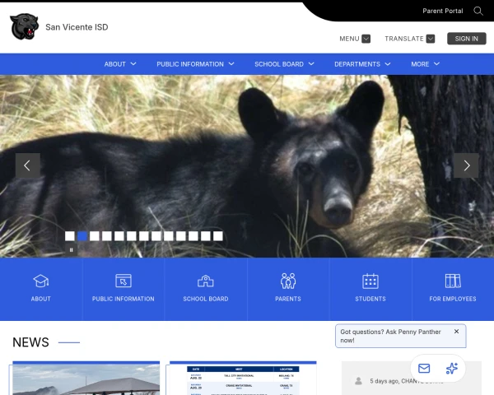Open the FOR EMPLOYEES quick link label
The image size is (494, 395).
[x=453, y=299]
